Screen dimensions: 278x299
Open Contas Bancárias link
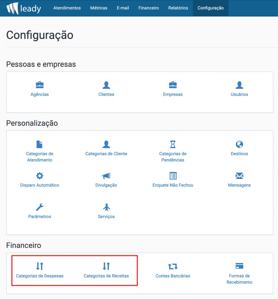(x=173, y=276)
